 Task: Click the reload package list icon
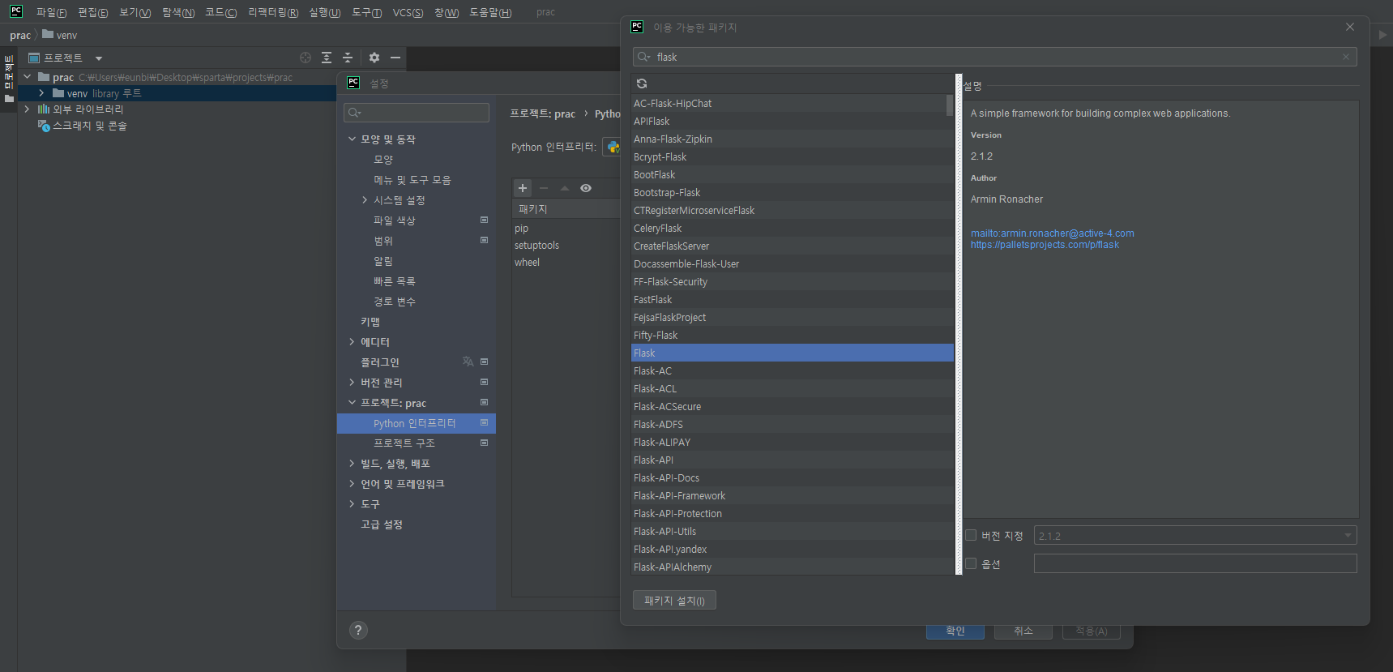coord(642,83)
